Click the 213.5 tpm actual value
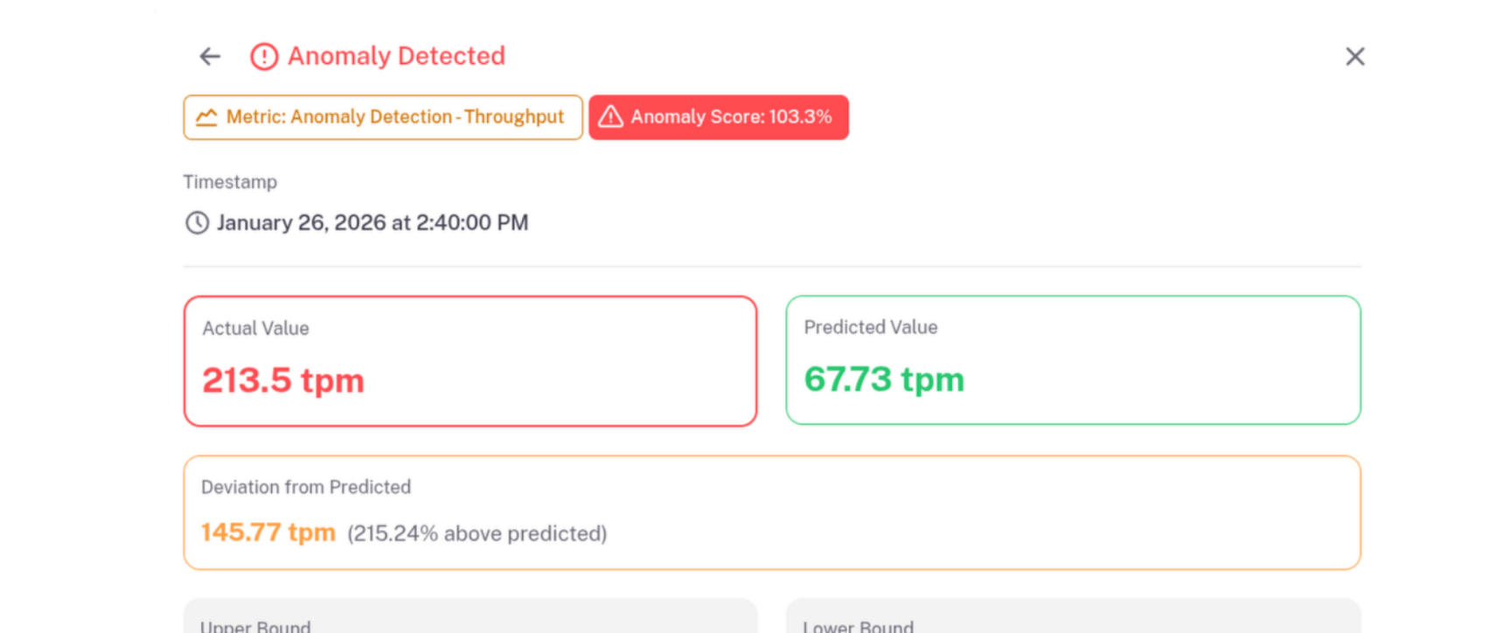Screen dimensions: 1509x633 point(282,380)
